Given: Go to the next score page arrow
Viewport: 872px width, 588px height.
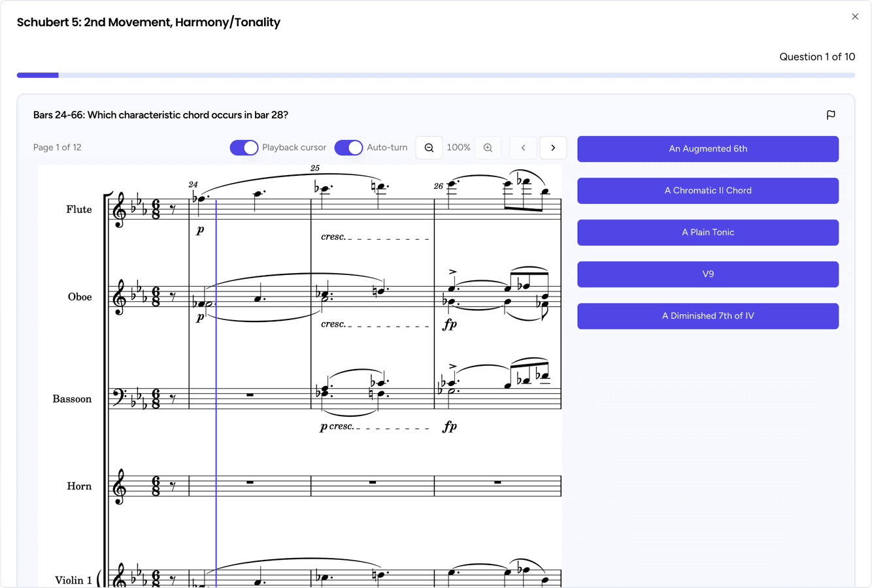Looking at the screenshot, I should pyautogui.click(x=553, y=148).
